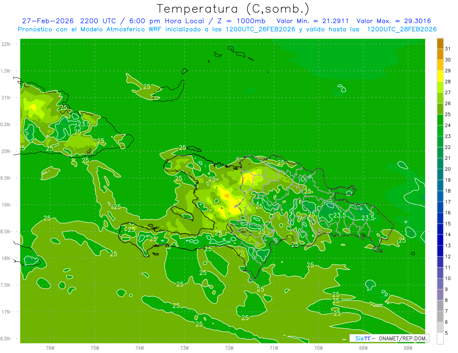Click the '16' label on the colorbar
This screenshot has width=458, height=353.
(x=448, y=212)
